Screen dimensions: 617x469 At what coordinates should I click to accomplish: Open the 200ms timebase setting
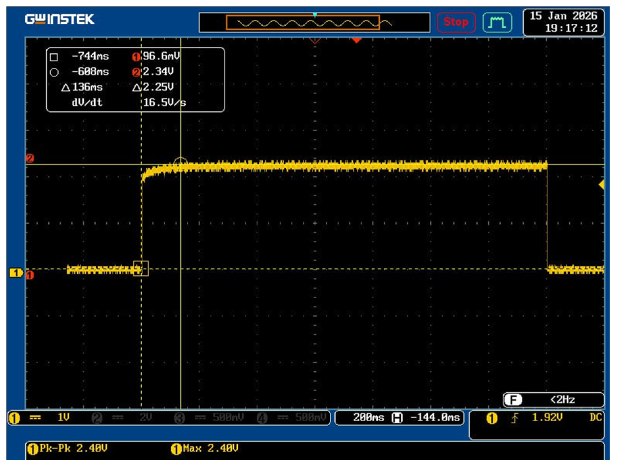[x=368, y=418]
